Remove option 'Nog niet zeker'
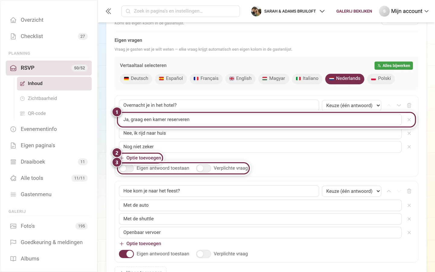435x272 pixels. pos(409,147)
